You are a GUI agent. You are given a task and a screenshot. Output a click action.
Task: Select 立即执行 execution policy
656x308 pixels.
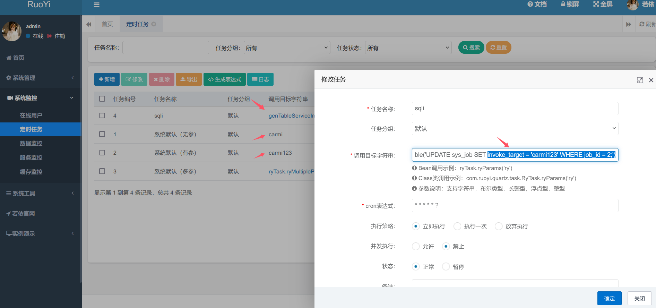coord(416,226)
